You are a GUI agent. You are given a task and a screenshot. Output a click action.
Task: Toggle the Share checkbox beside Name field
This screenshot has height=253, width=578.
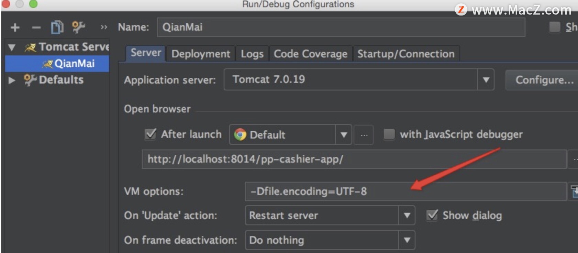(555, 27)
